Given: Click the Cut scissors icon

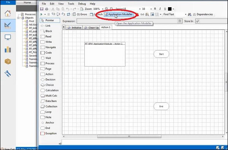Looking at the screenshot, I should tap(53, 9).
